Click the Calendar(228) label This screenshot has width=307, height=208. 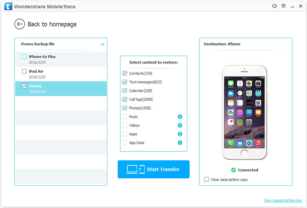pos(140,91)
